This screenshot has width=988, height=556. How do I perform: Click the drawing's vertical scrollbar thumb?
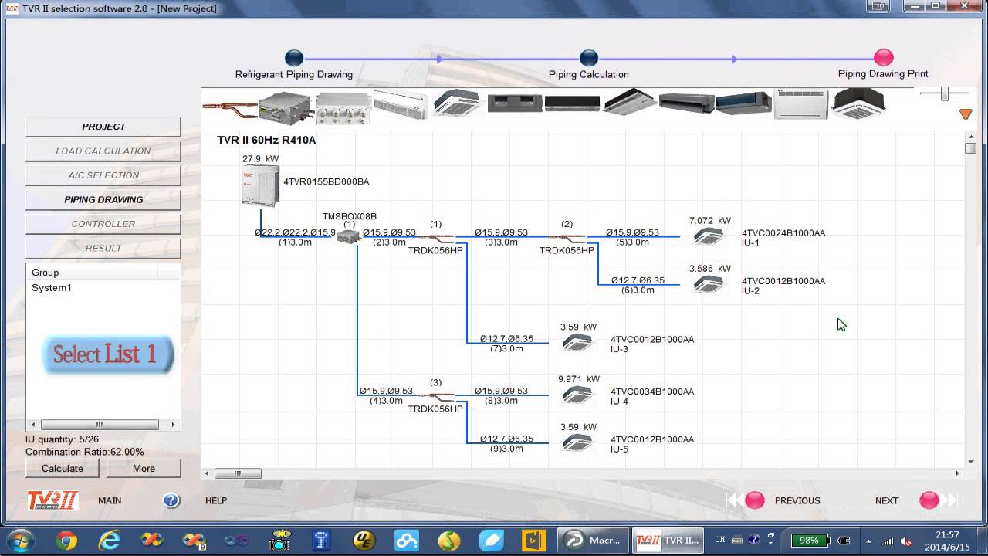pyautogui.click(x=970, y=148)
